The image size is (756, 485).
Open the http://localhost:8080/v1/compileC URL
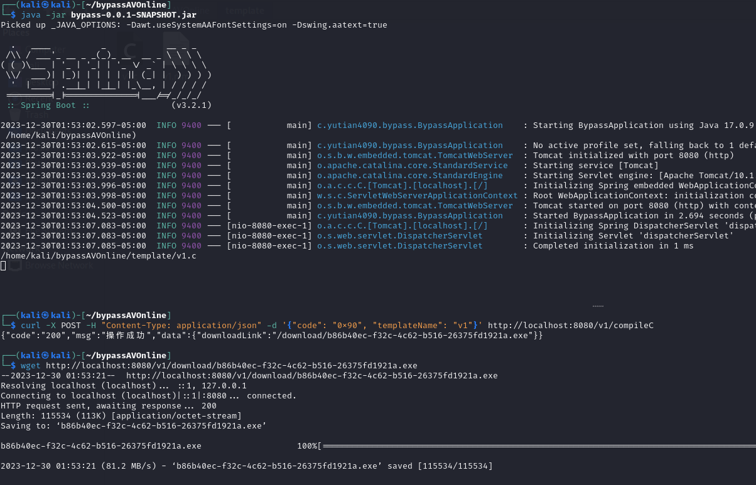tap(571, 326)
